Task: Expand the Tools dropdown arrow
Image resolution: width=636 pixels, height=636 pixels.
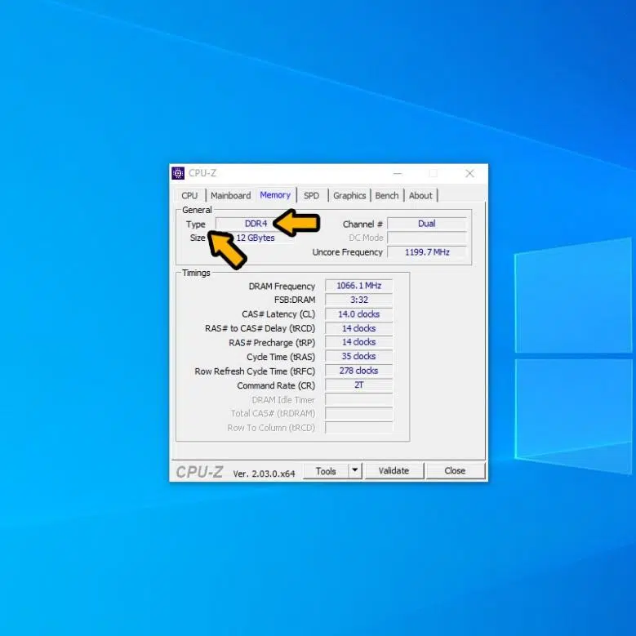Action: click(355, 470)
